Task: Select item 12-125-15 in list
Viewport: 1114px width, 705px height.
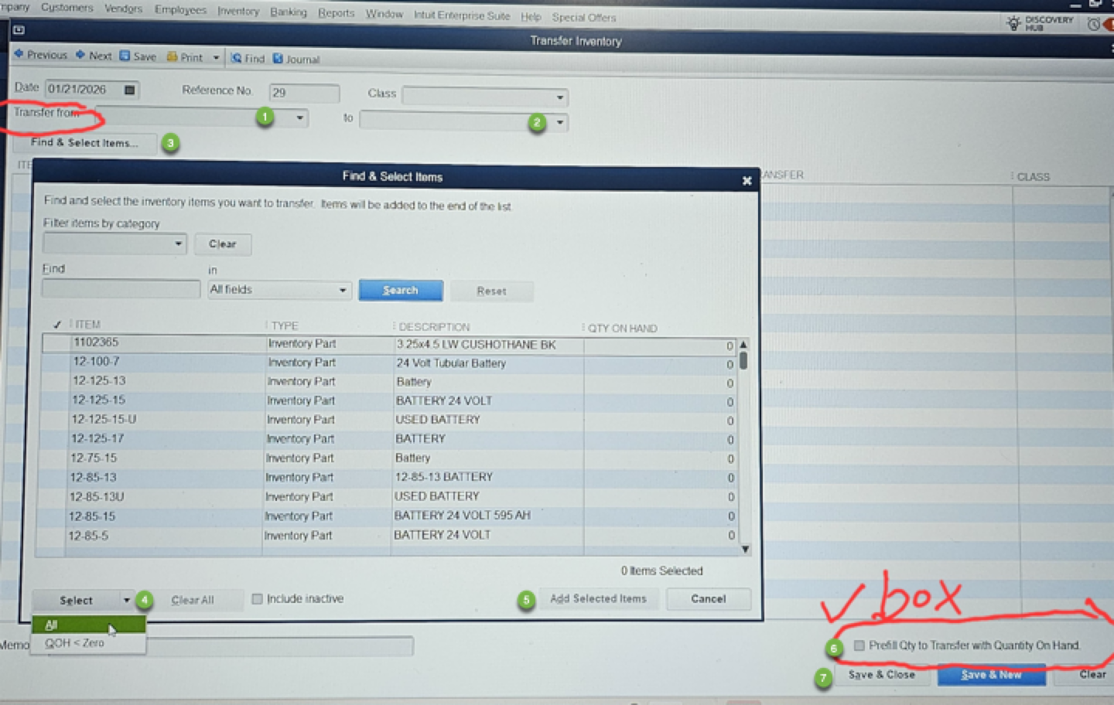Action: coord(98,400)
